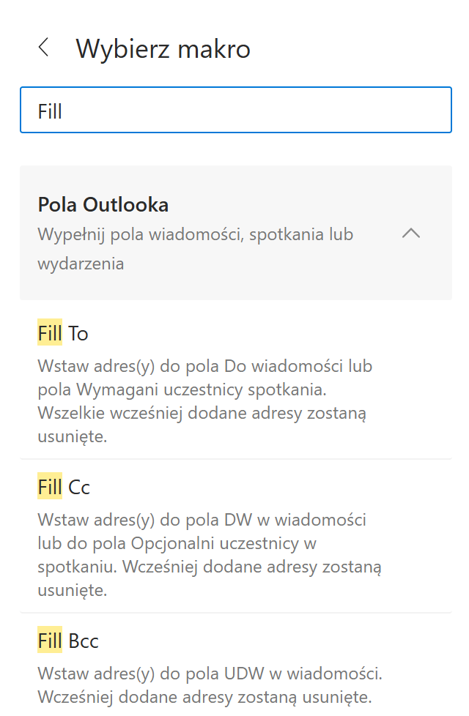Open the Wybierz makro title area
The width and height of the screenshot is (469, 716).
click(x=163, y=48)
